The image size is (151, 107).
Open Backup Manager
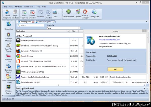coord(85,14)
